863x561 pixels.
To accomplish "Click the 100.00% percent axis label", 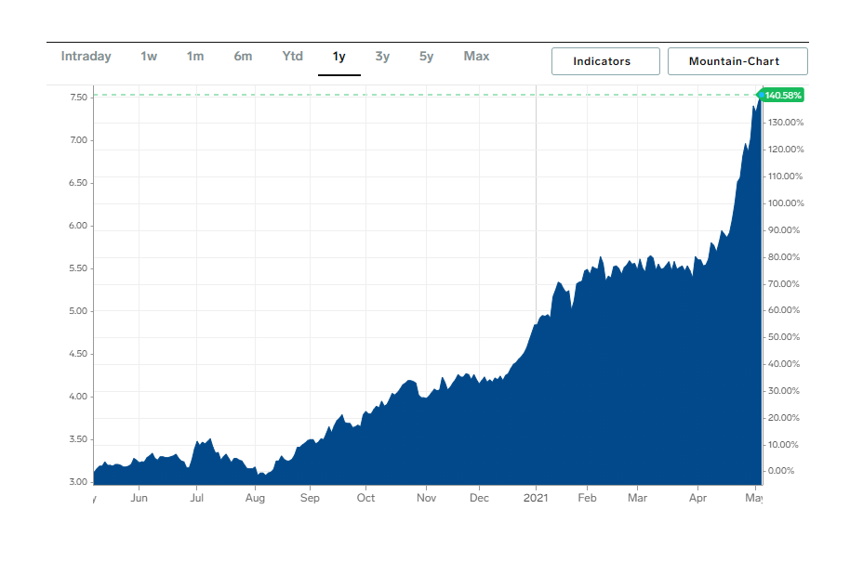I will (782, 203).
